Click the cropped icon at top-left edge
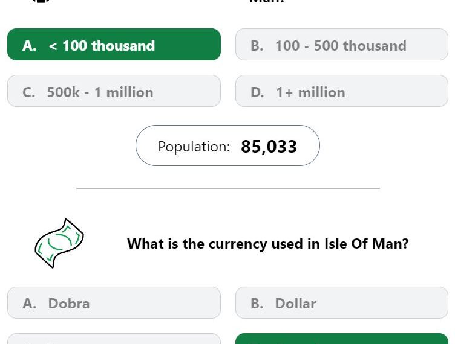Viewport: 455px width, 344px height. (41, 1)
